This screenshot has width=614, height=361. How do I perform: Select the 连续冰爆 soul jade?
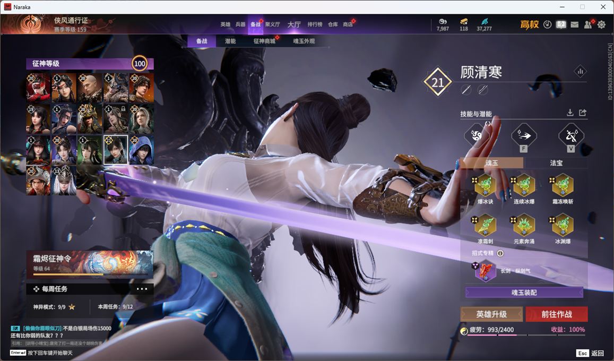point(524,186)
